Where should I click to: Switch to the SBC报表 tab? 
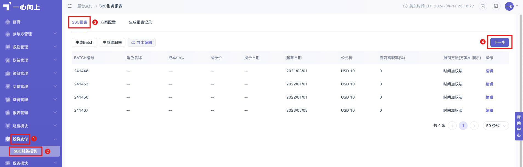pos(80,22)
